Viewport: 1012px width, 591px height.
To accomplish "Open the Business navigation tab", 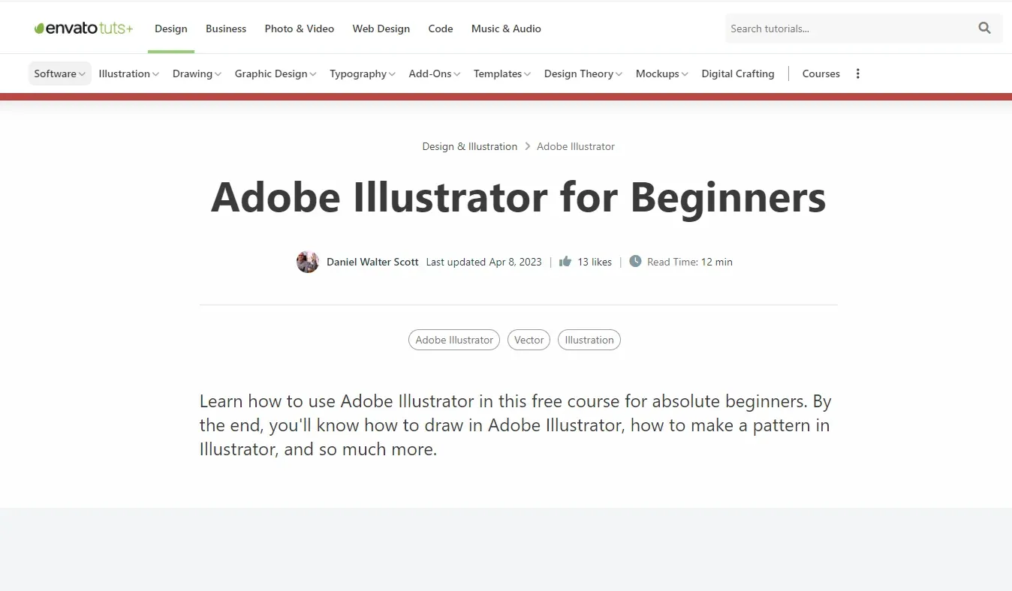I will [226, 28].
